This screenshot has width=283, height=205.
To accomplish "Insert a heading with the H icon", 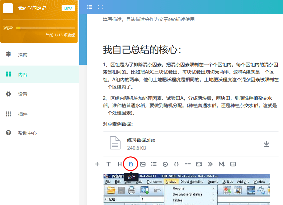I will (120, 164).
